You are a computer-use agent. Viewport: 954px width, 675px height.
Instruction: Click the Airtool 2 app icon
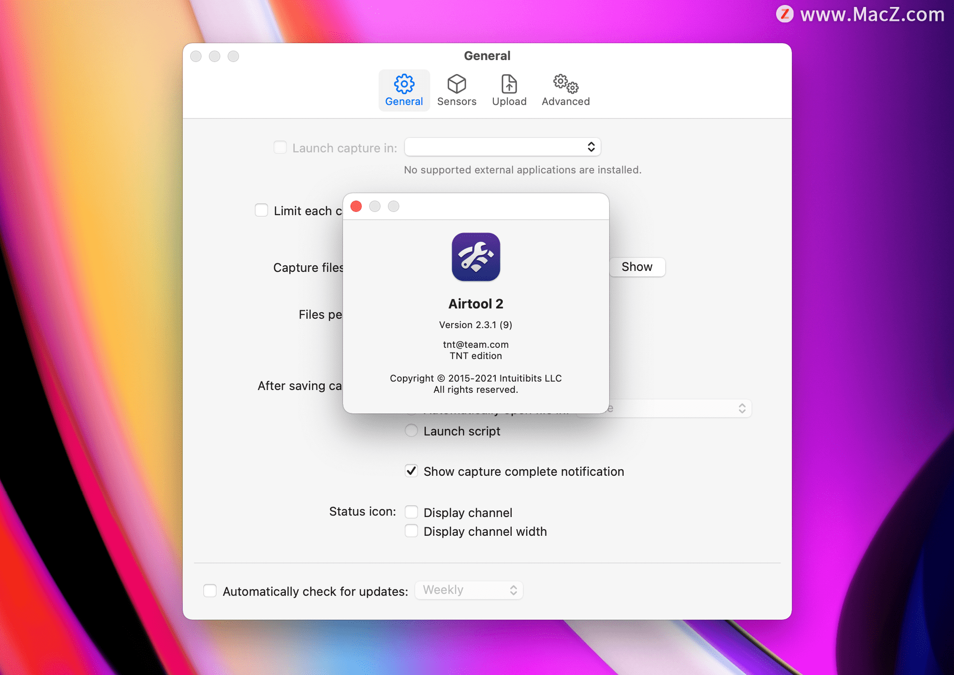476,257
